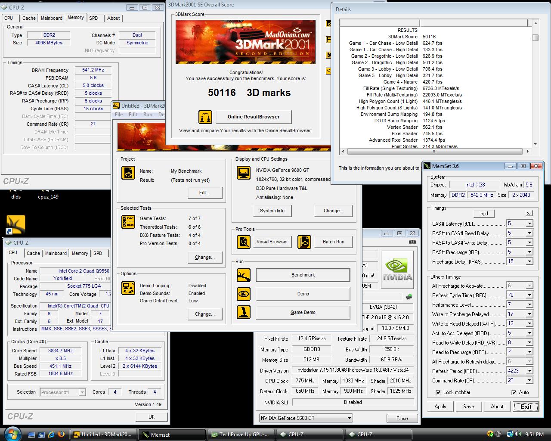Click the Project icon in 3DMark window
The width and height of the screenshot is (551, 441).
(128, 173)
